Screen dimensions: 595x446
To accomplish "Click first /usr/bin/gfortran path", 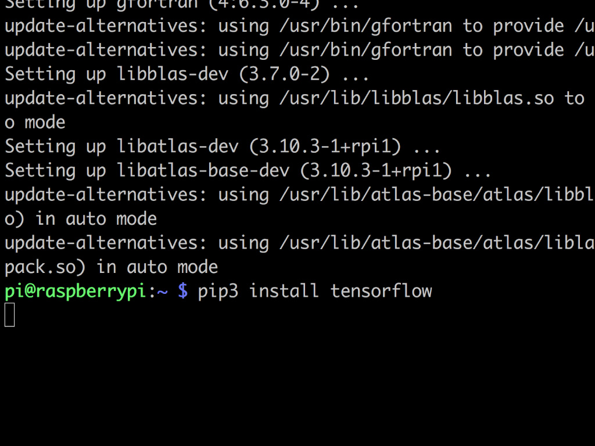I will click(365, 26).
